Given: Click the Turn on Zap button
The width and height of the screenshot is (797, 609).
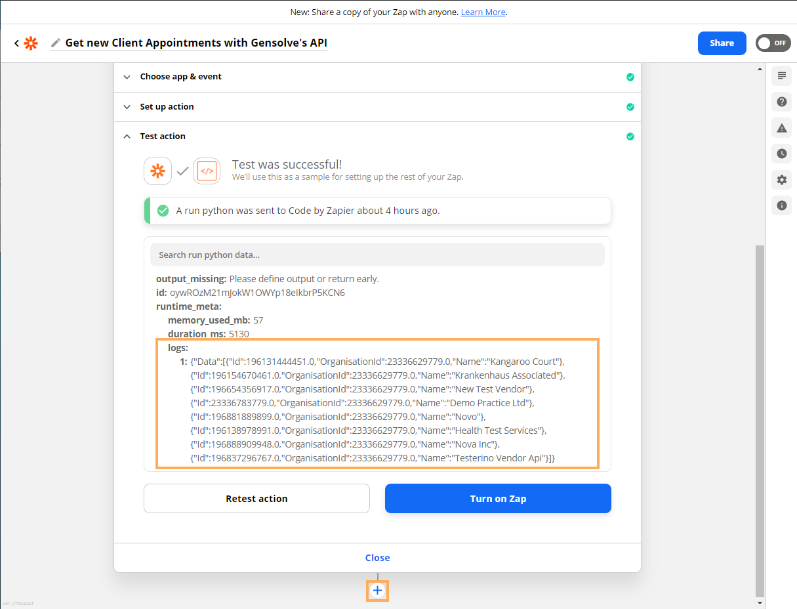Looking at the screenshot, I should click(498, 499).
